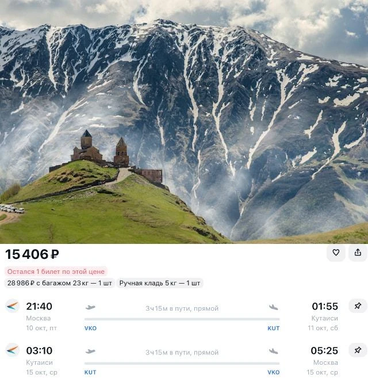Open the KUT departure code on return flight
The width and height of the screenshot is (368, 382).
click(90, 372)
